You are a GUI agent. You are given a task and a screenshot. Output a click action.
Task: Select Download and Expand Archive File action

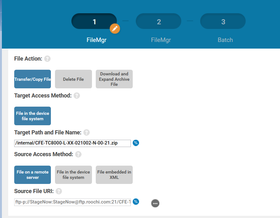tap(114, 79)
